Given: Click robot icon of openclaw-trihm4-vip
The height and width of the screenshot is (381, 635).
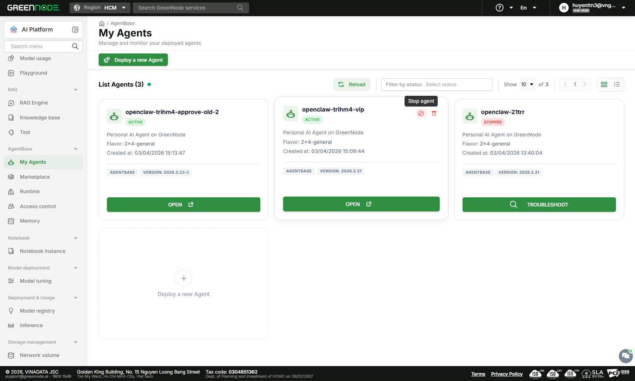Looking at the screenshot, I should coord(291,114).
